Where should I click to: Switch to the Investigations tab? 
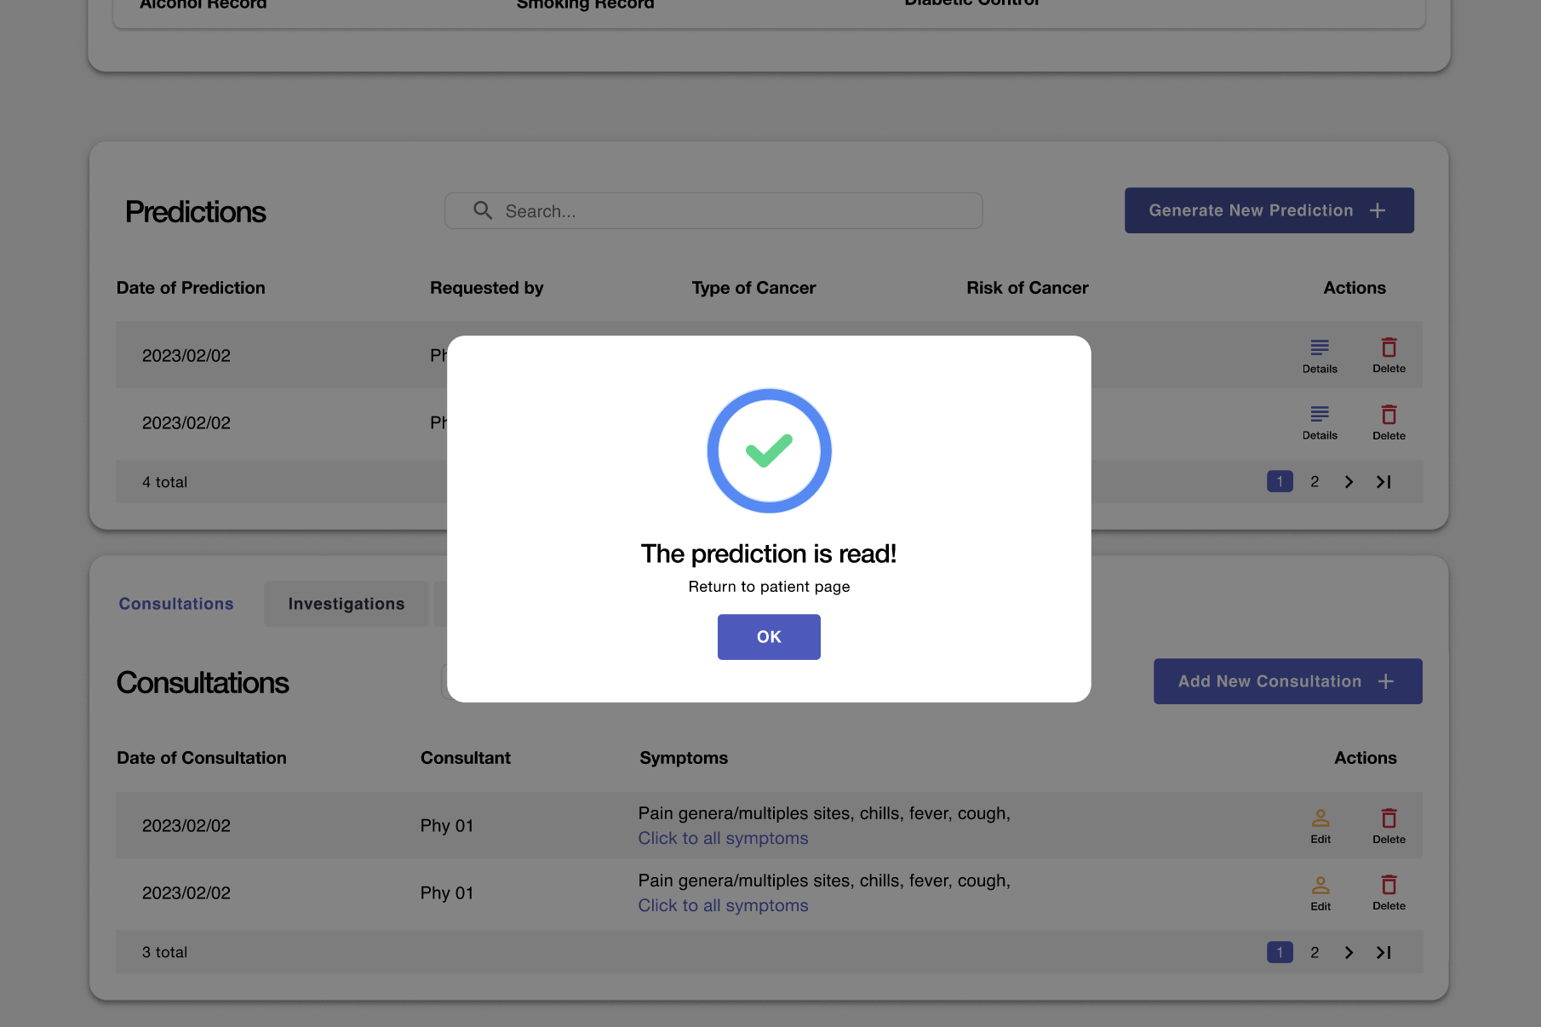pyautogui.click(x=346, y=604)
